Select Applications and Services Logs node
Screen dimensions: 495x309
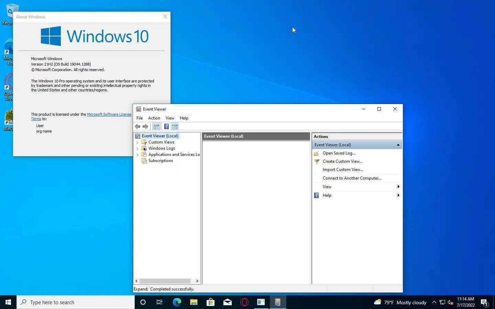pyautogui.click(x=174, y=154)
